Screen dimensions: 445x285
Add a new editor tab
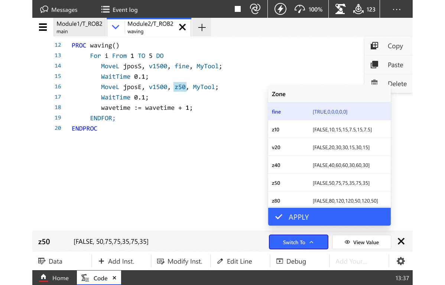202,27
